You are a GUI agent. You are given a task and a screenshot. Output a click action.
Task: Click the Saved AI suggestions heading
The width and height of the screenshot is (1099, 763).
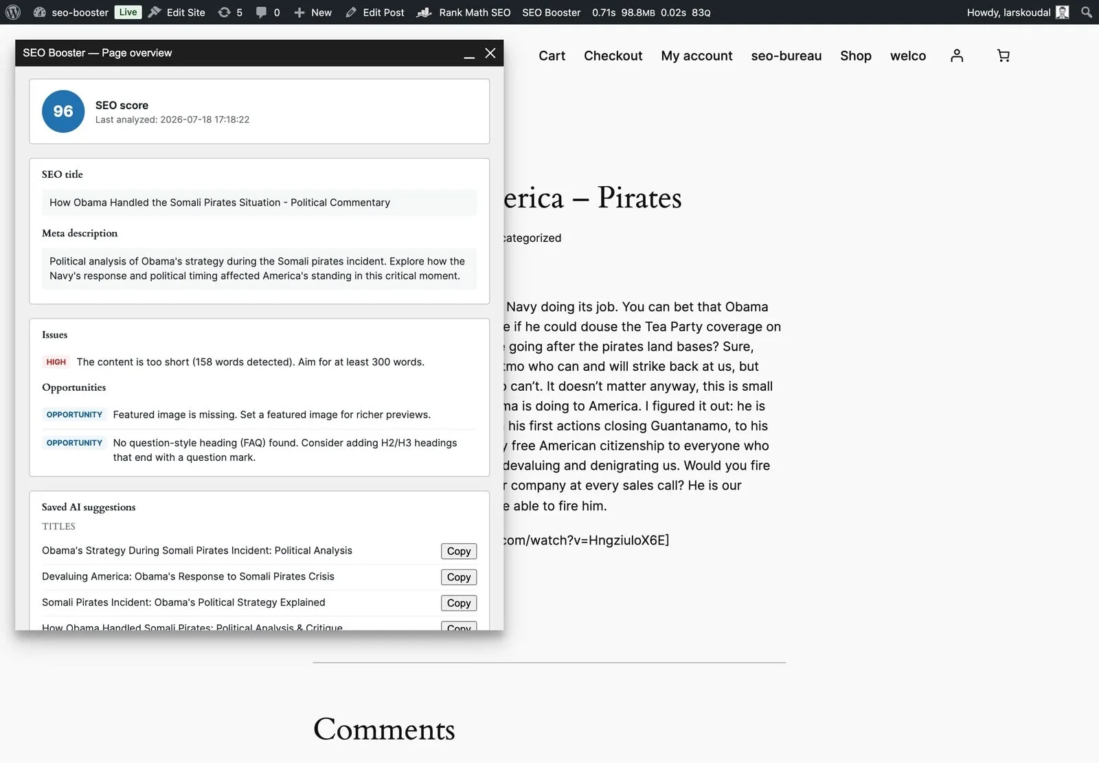[89, 507]
